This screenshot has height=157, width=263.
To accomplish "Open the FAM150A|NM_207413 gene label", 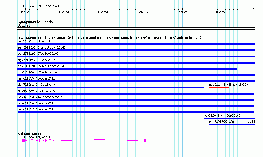I will [37, 137].
